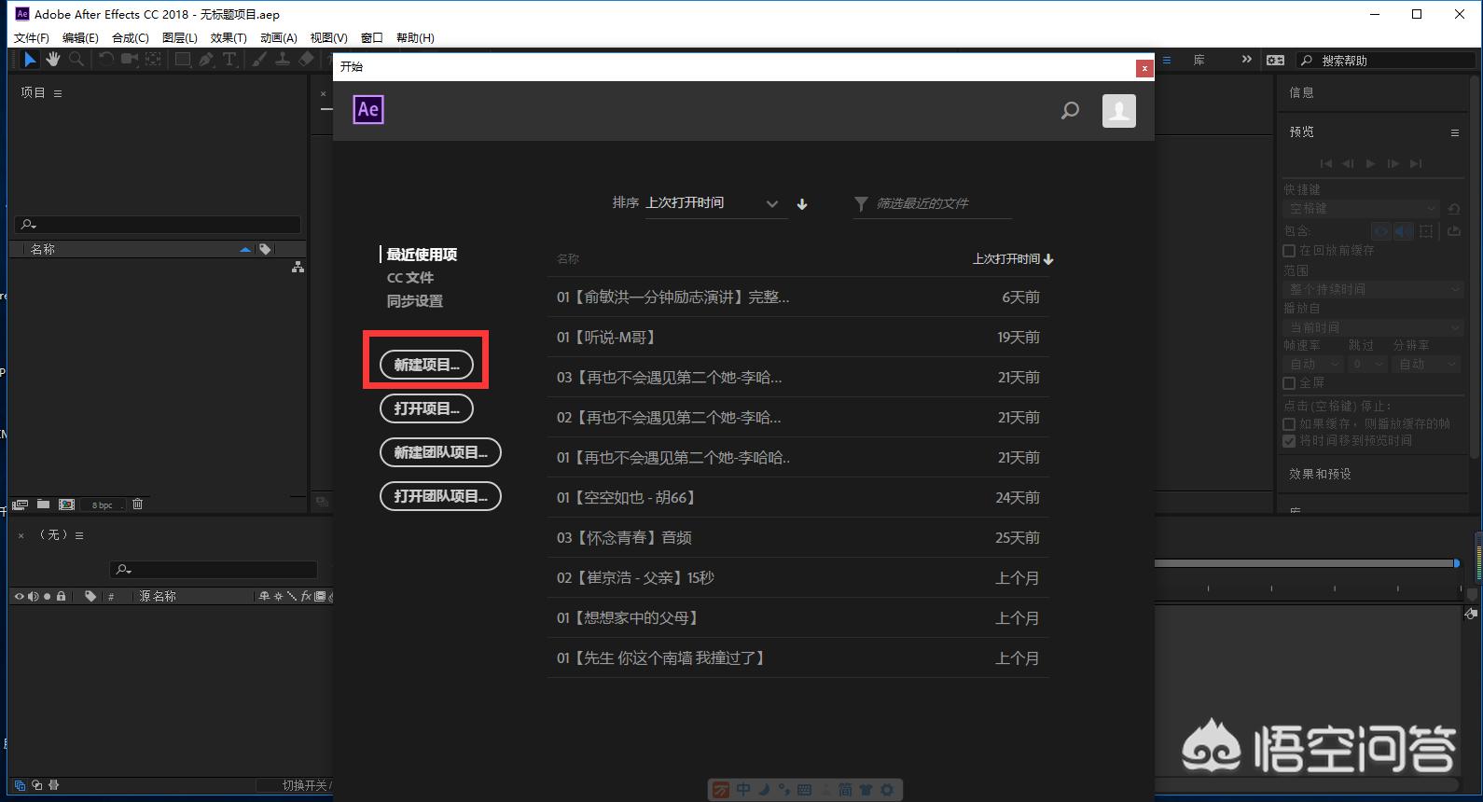The height and width of the screenshot is (802, 1483).
Task: Click the search magnifier in Start dialog
Action: pyautogui.click(x=1070, y=111)
